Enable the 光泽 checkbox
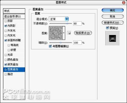This screenshot has width=127, height=103. 5,55
